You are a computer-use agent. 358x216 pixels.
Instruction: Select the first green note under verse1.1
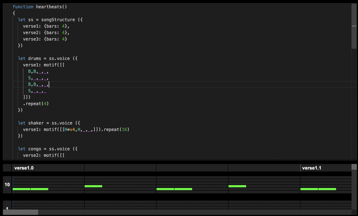click(309, 189)
